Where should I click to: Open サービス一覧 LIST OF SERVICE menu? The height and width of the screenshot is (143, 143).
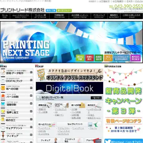point(40,16)
